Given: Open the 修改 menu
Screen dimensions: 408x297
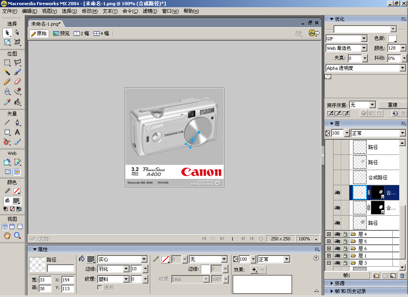Looking at the screenshot, I should click(x=90, y=11).
